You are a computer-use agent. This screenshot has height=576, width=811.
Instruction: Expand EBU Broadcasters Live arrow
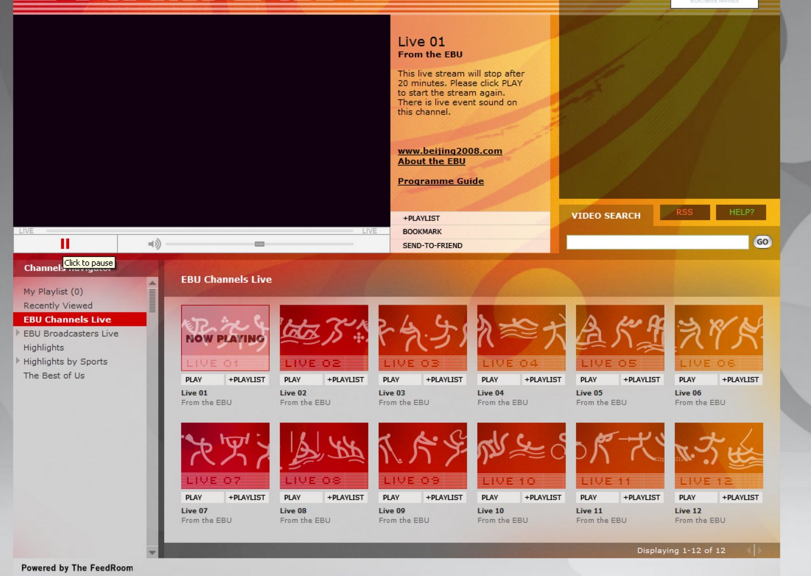[18, 333]
